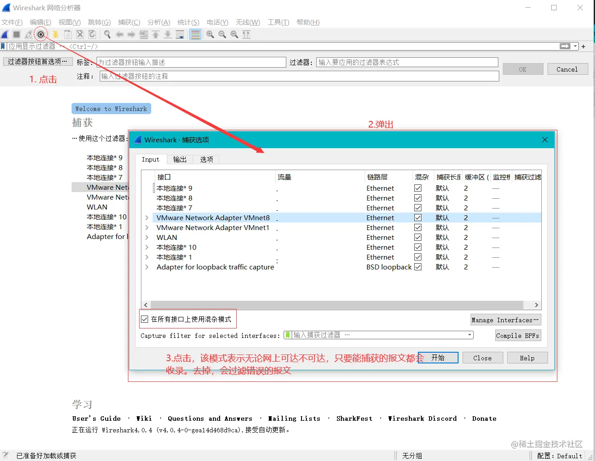Open the 文件(F) menu
Screen dimensions: 595x461
point(12,22)
